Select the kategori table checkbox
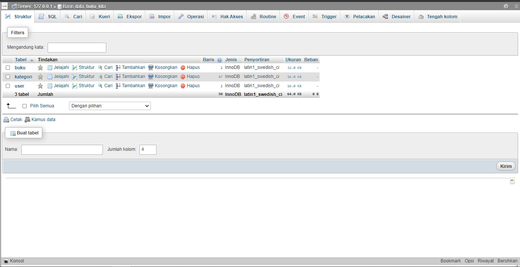 click(8, 77)
